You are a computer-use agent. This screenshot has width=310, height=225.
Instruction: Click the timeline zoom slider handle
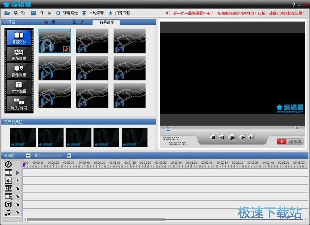point(36,156)
